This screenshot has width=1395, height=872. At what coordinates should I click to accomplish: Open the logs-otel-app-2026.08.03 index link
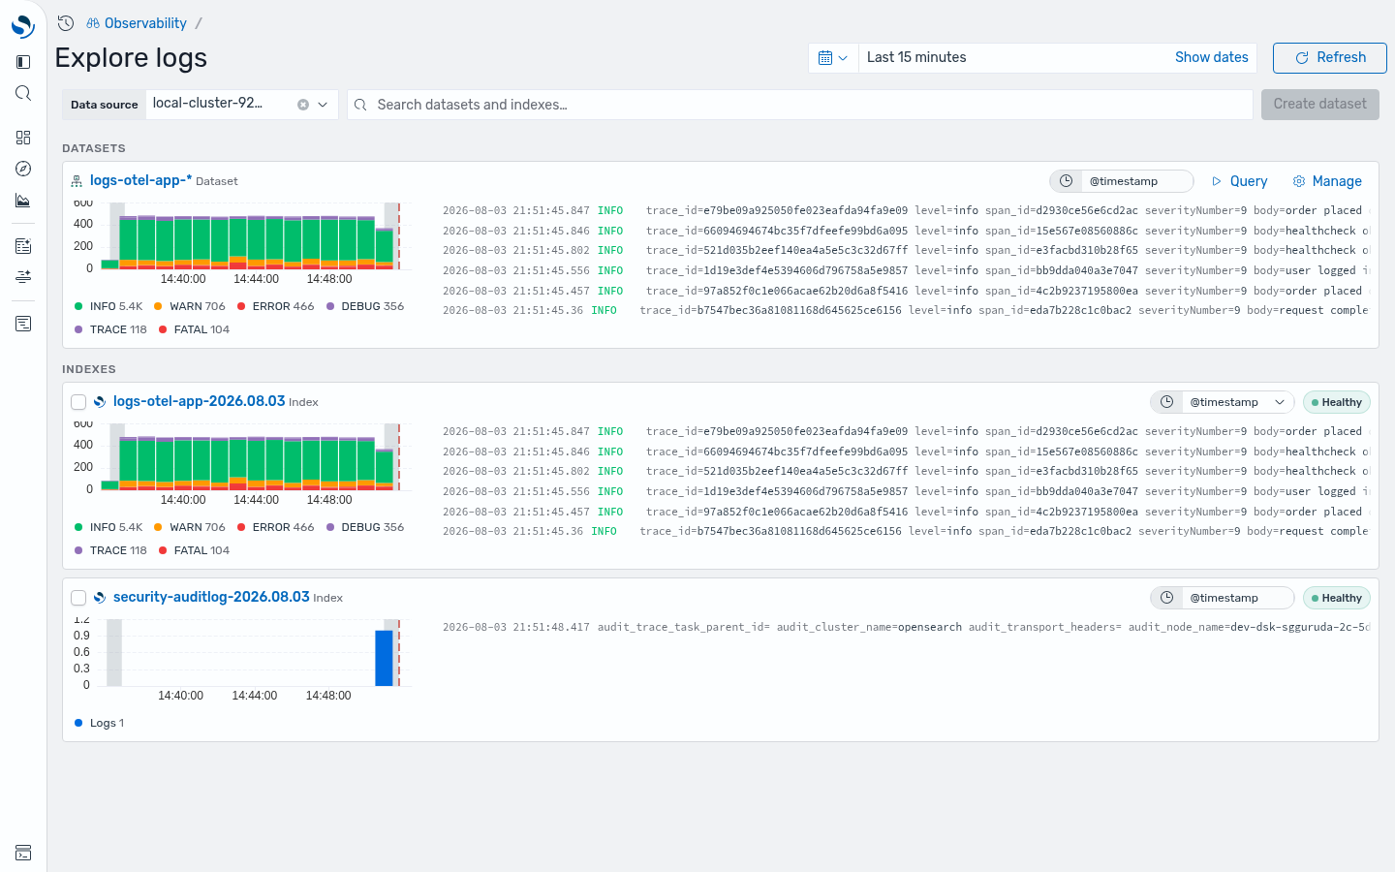click(x=199, y=401)
